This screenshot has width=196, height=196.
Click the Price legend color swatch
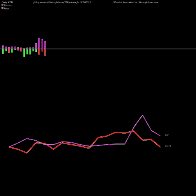coord(2,8)
